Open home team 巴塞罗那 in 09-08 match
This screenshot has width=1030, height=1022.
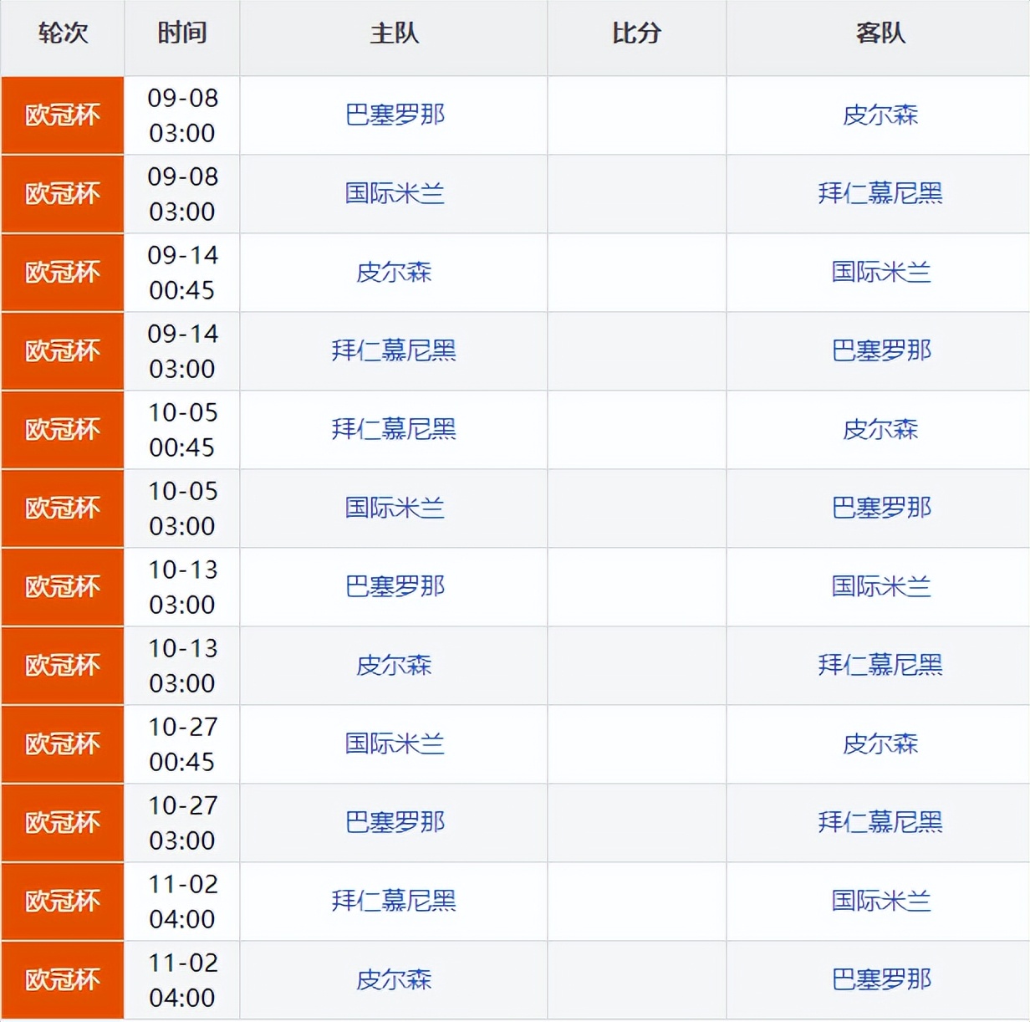point(395,115)
